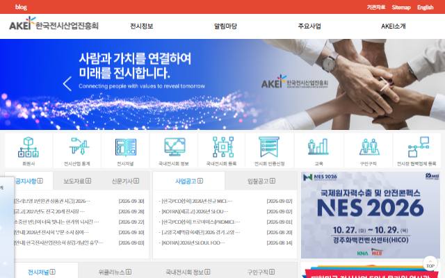Click the plus icon beside lower 전시저널 tab
This screenshot has height=278, width=445.
tap(53, 272)
